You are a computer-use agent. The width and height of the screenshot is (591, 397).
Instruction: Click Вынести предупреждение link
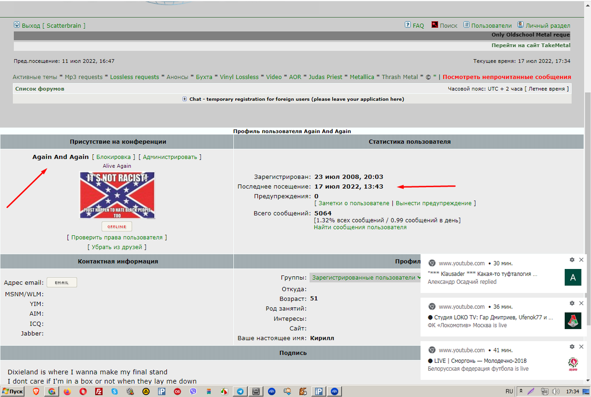pos(434,203)
